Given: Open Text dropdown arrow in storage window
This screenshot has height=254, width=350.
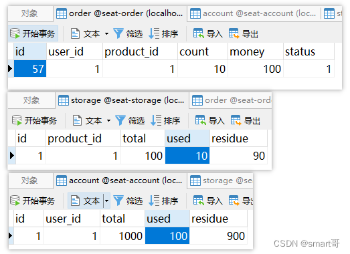Looking at the screenshot, I should (x=108, y=120).
